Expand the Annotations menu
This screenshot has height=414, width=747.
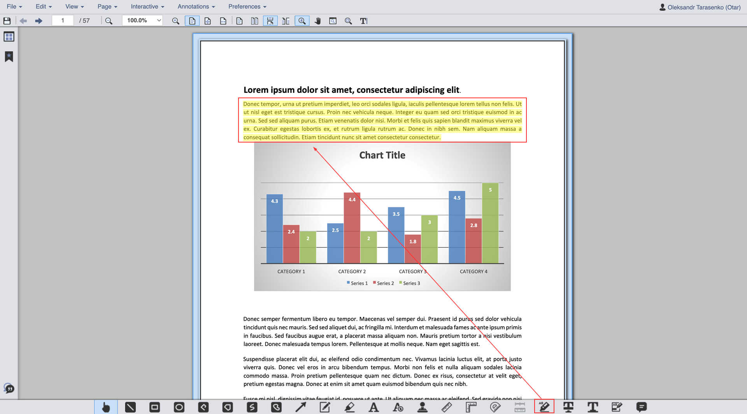click(196, 7)
